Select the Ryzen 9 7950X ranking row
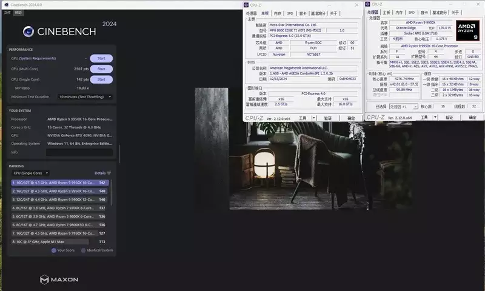This screenshot has height=291, width=485. 59,233
